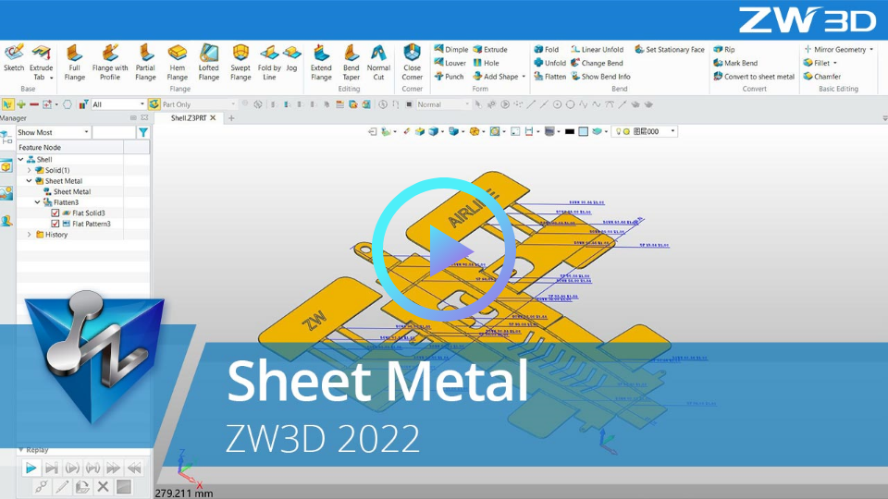Add a new document tab

231,117
